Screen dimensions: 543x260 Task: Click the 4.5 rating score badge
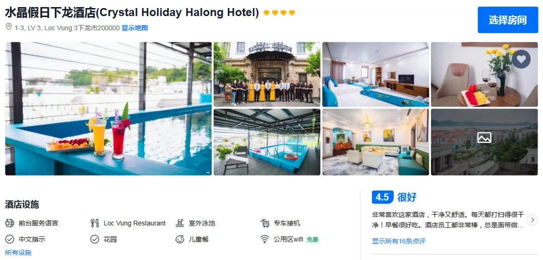click(x=382, y=197)
